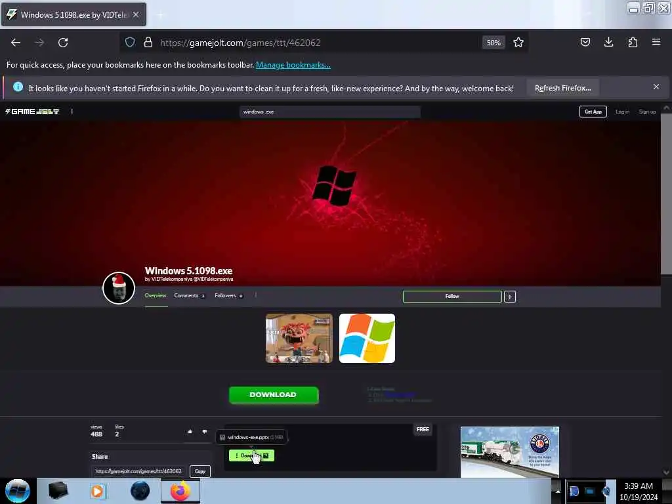The width and height of the screenshot is (672, 504).
Task: Save page to Pocket
Action: coord(585,42)
